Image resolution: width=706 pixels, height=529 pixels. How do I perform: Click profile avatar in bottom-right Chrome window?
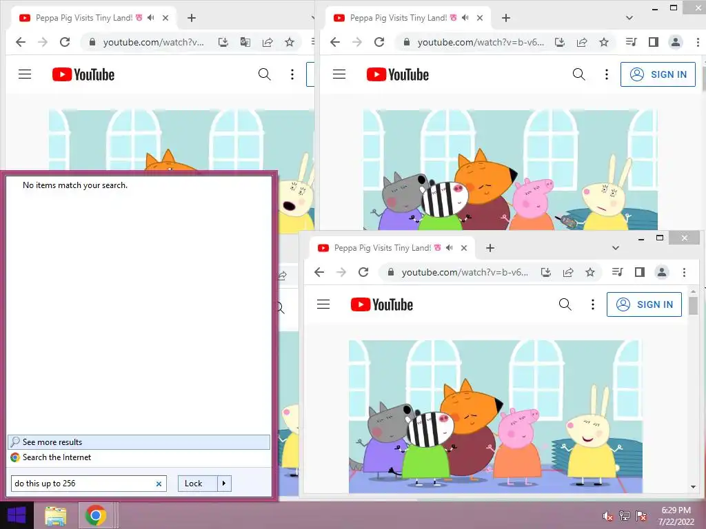661,272
